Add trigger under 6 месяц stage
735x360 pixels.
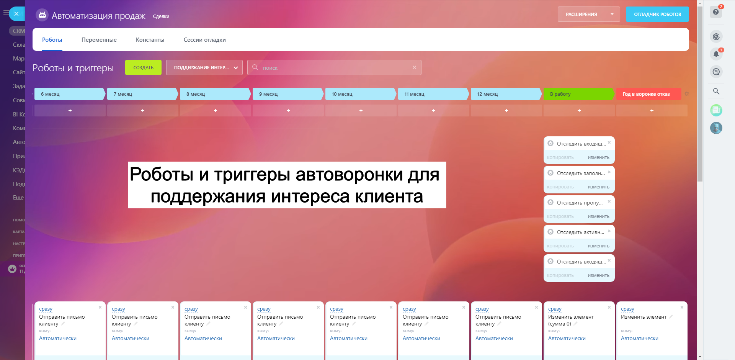click(x=70, y=111)
